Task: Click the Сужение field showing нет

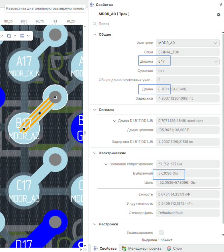Action: pyautogui.click(x=188, y=70)
